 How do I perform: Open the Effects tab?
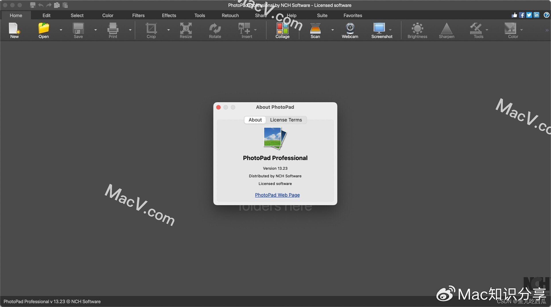click(169, 15)
